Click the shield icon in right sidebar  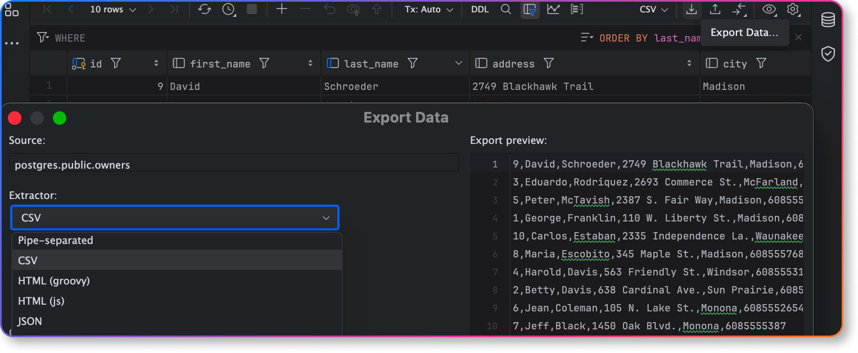(828, 53)
